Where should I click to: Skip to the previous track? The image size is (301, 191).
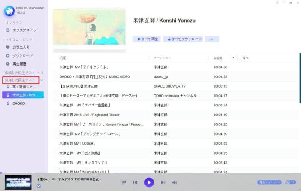(x=135, y=182)
